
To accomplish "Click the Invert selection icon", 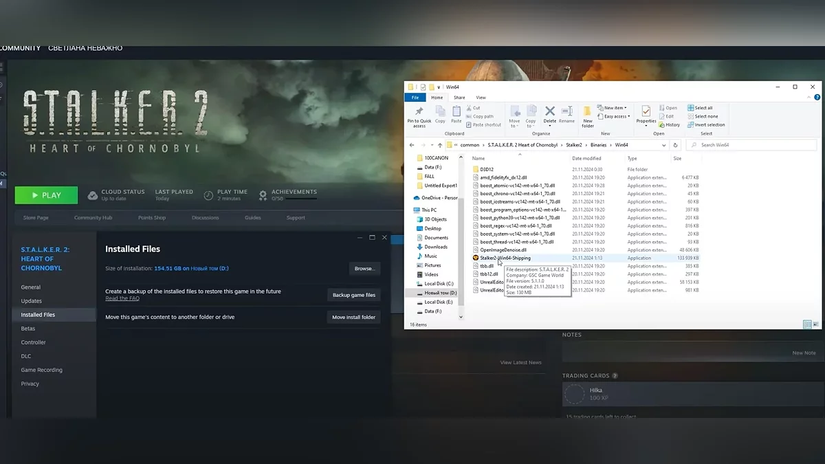I will point(705,124).
